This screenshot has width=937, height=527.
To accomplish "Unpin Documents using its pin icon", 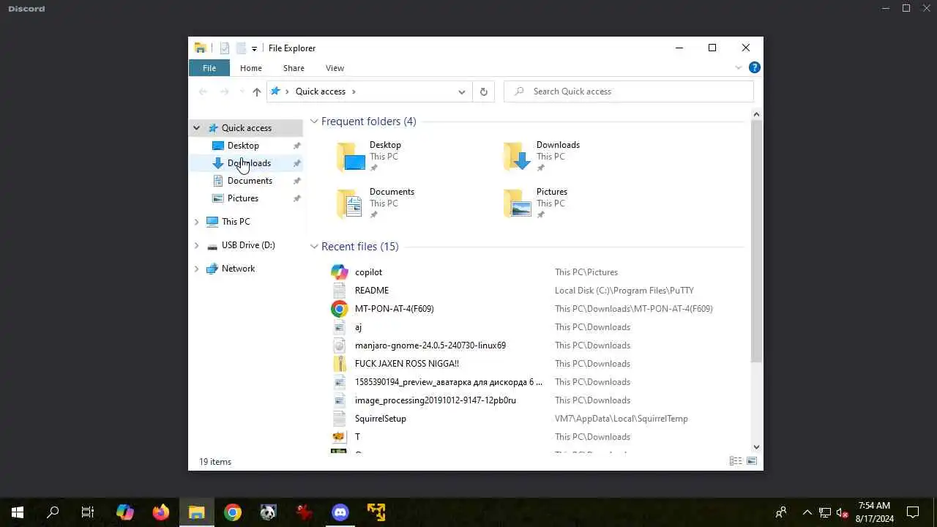I will [x=296, y=181].
